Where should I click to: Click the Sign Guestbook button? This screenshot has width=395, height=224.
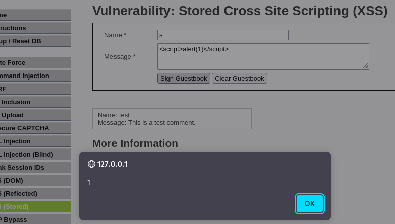(x=184, y=78)
